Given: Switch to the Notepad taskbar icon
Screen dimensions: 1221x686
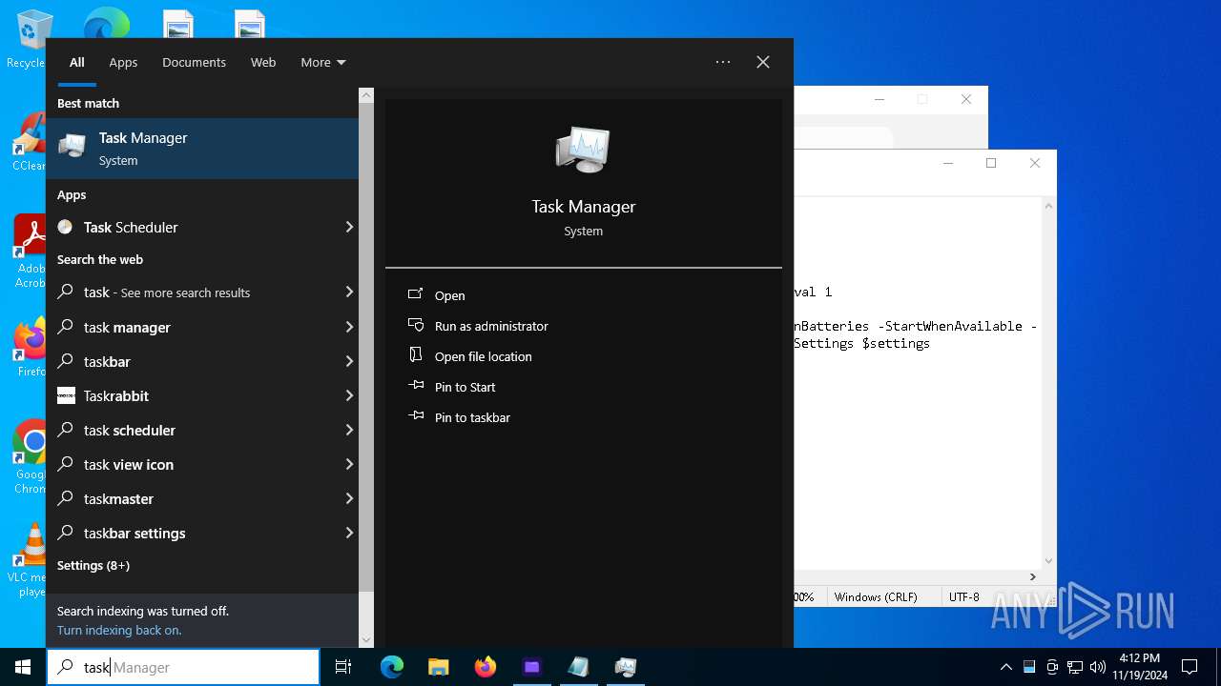Looking at the screenshot, I should [579, 667].
